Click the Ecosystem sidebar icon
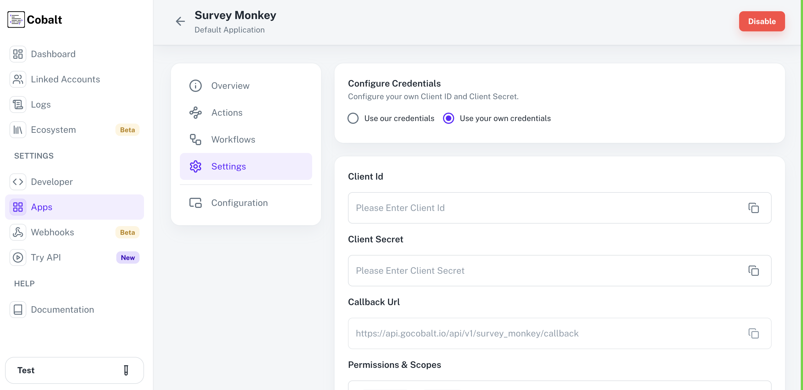This screenshot has height=390, width=803. coord(18,130)
